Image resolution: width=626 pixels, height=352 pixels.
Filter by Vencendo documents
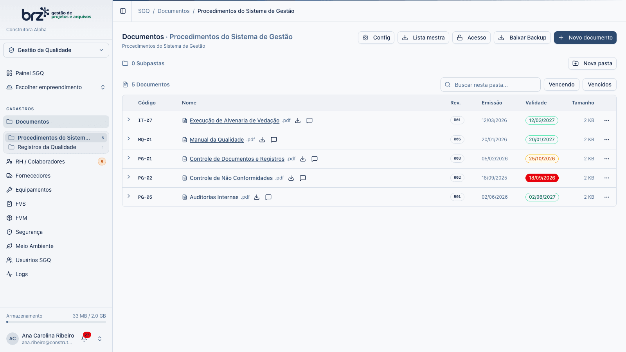click(x=561, y=84)
